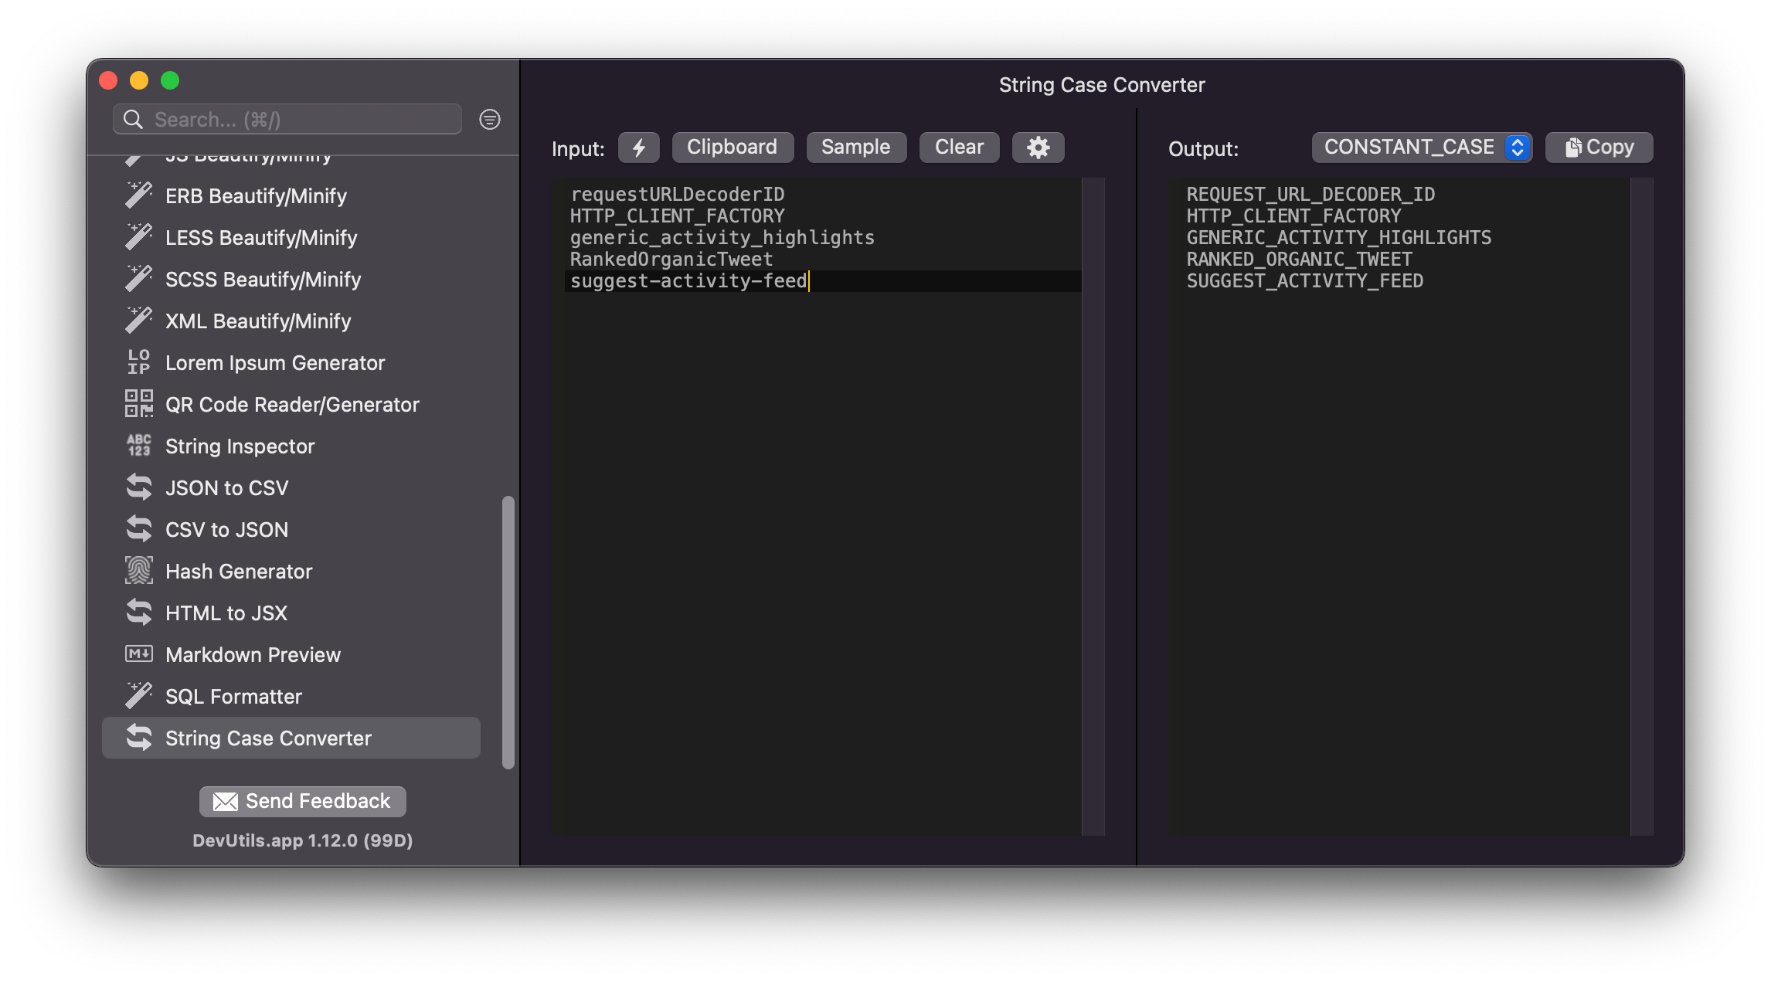1771x981 pixels.
Task: Click the Clipboard input button
Action: point(733,147)
